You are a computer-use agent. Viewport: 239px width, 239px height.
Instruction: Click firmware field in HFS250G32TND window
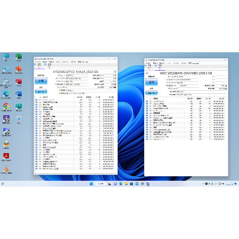tap(77, 75)
